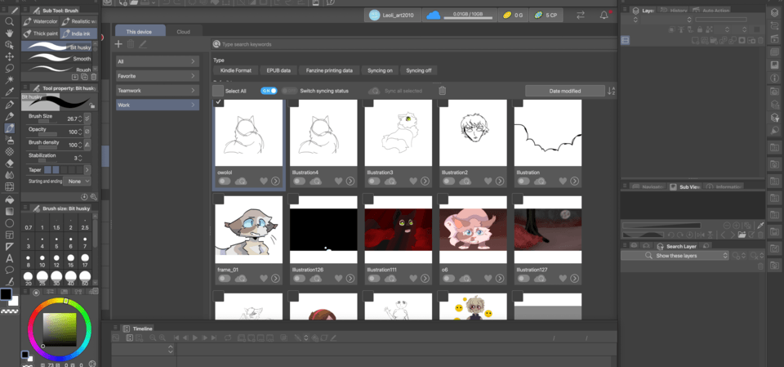Expand the Taper settings arrow

click(87, 170)
